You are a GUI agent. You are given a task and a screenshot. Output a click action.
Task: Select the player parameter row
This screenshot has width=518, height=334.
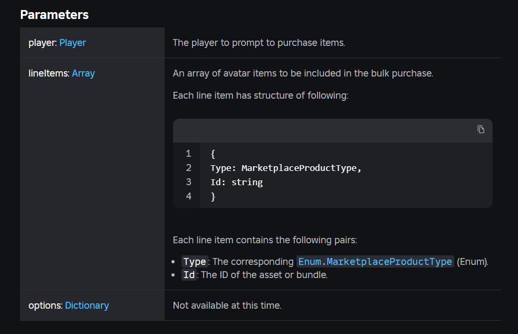tap(92, 43)
